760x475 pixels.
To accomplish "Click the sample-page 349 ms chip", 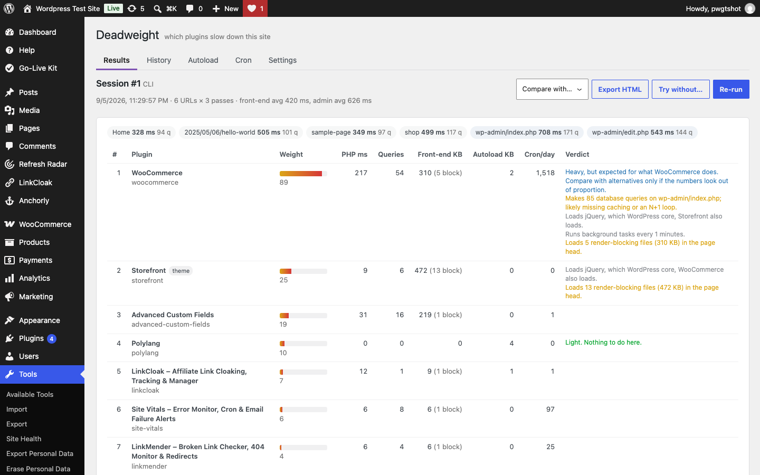I will pyautogui.click(x=351, y=132).
